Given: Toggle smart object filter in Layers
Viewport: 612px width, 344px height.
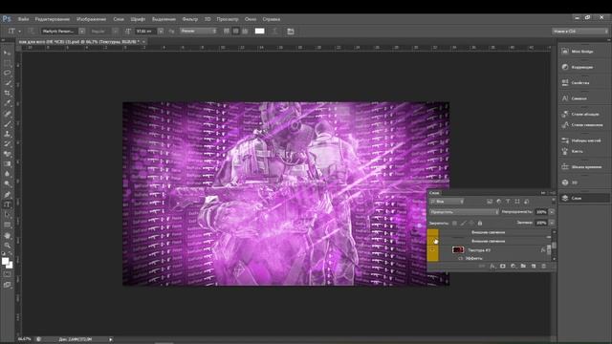Looking at the screenshot, I should [x=527, y=202].
